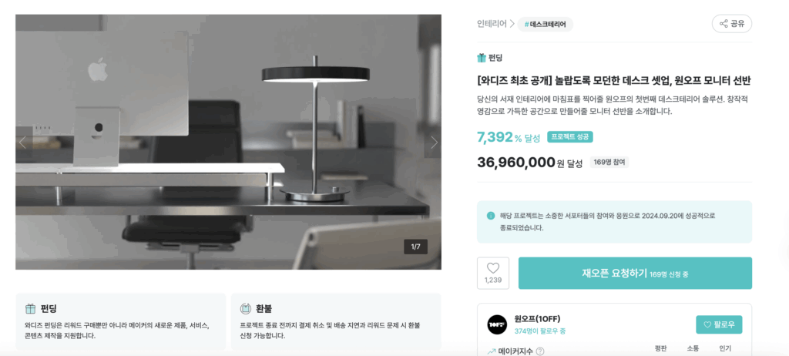Open the 펀딩 info card

click(121, 322)
